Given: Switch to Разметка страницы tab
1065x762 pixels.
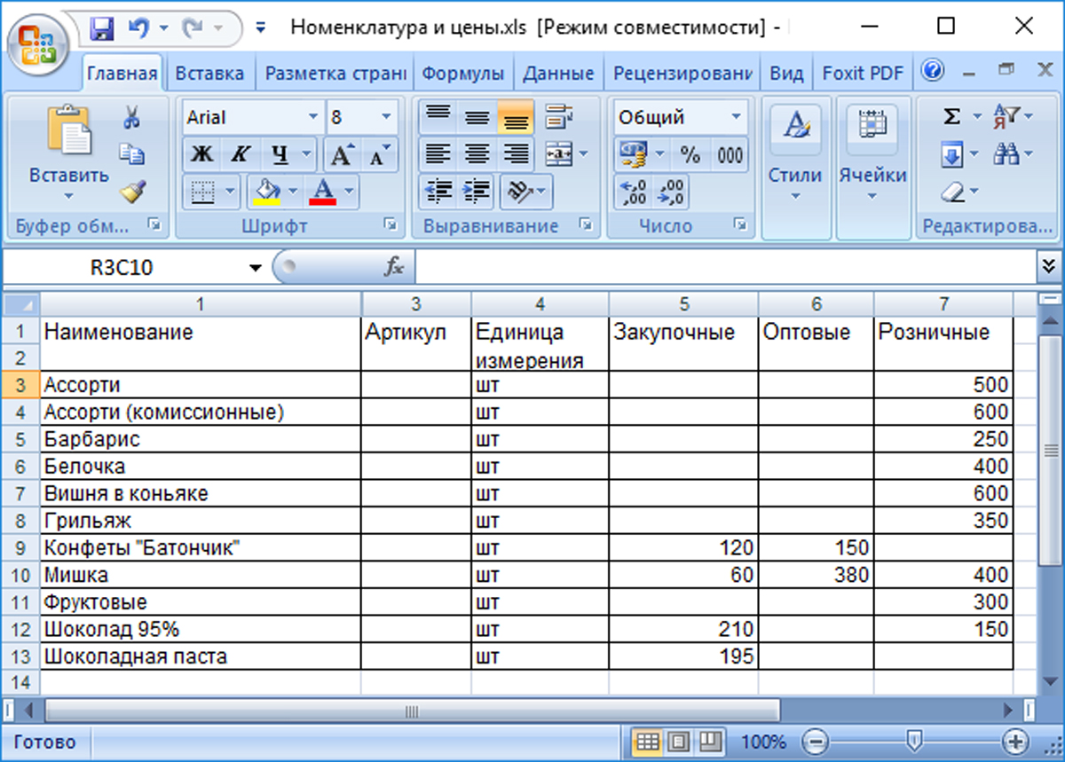Looking at the screenshot, I should (335, 73).
